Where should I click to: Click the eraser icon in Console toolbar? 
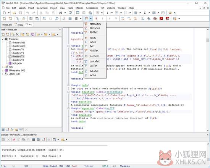coord(14,140)
